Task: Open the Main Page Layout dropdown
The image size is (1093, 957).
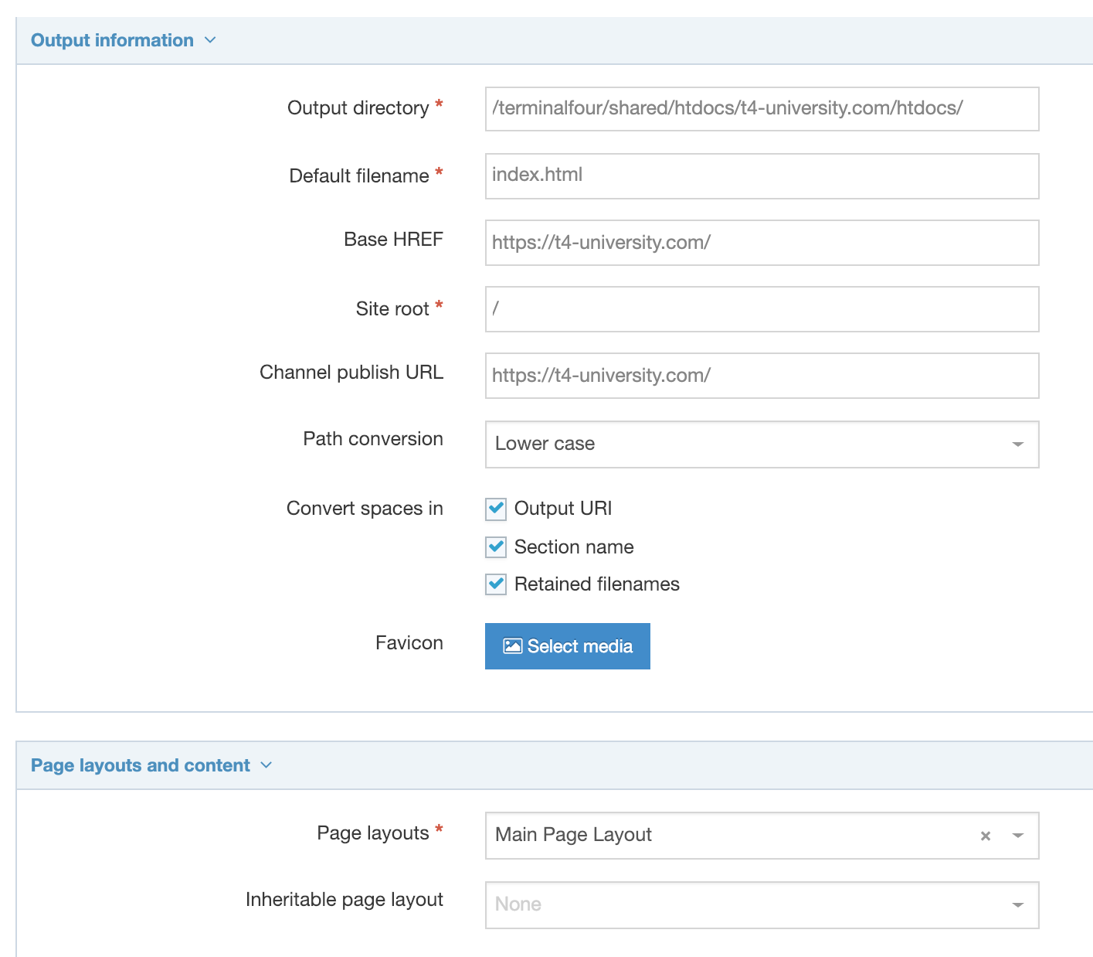Action: point(726,836)
